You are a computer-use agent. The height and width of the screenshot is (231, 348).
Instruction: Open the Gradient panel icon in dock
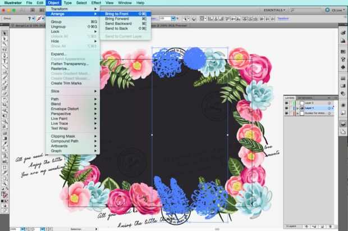tap(343, 86)
